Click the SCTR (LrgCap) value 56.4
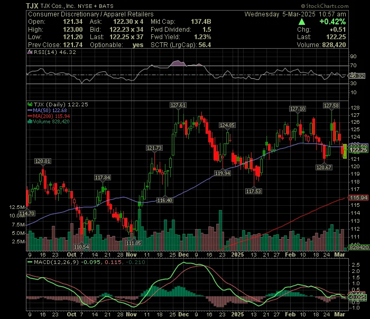 pos(205,45)
